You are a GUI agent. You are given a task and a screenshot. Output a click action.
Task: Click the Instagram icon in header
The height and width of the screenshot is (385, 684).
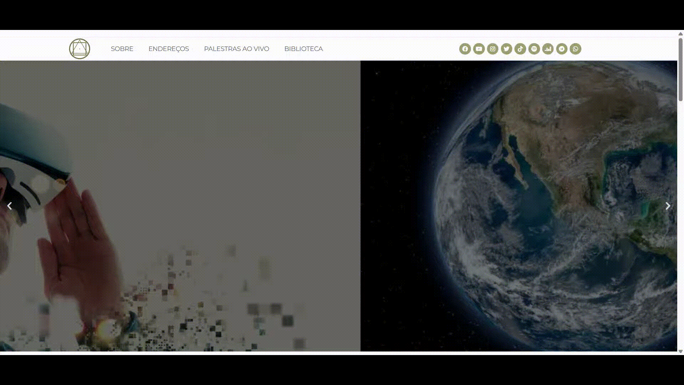point(493,49)
